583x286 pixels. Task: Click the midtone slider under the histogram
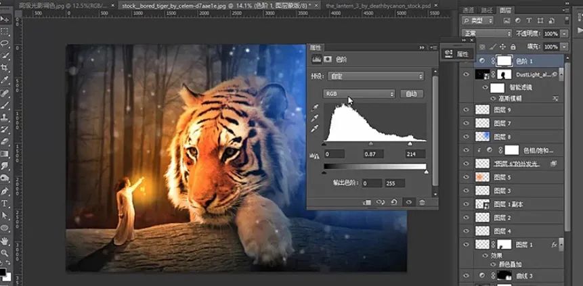tap(370, 143)
